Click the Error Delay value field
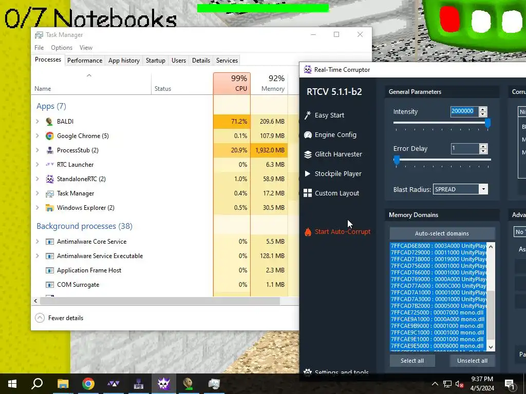The width and height of the screenshot is (526, 394). click(464, 148)
